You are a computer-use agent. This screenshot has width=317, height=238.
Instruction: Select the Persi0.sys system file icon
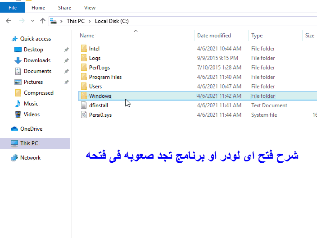point(84,115)
